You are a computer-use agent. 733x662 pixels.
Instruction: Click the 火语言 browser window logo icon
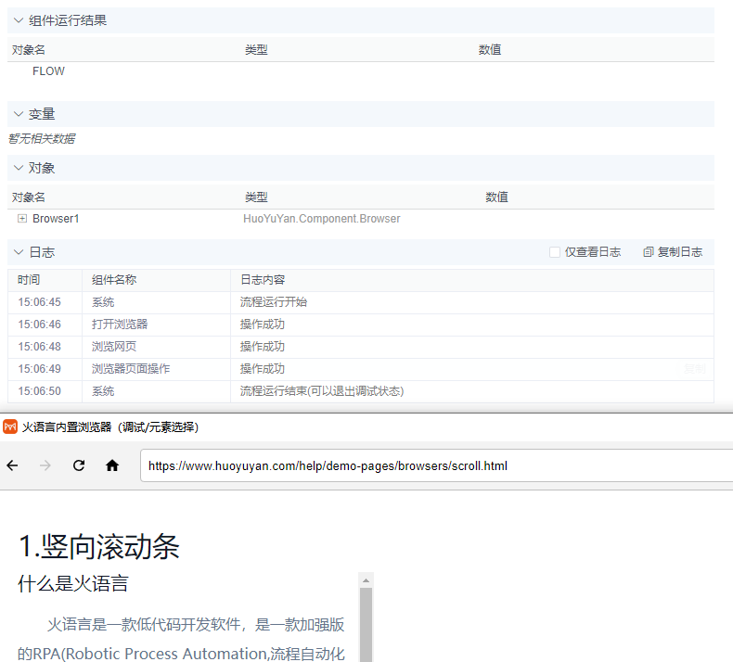tap(10, 427)
